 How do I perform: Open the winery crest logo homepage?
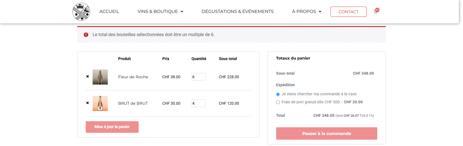81,12
